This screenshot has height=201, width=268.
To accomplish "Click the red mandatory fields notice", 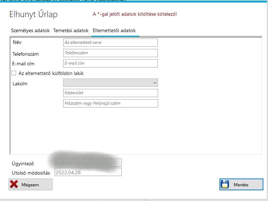I will pos(135,14).
